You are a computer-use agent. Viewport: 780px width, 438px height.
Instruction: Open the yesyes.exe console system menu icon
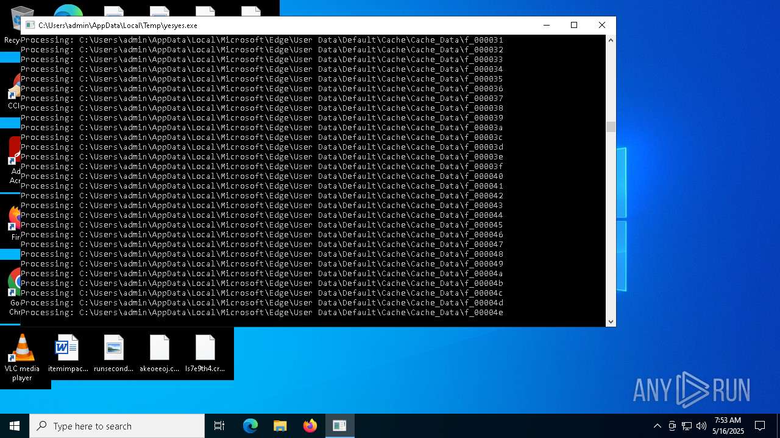coord(30,26)
